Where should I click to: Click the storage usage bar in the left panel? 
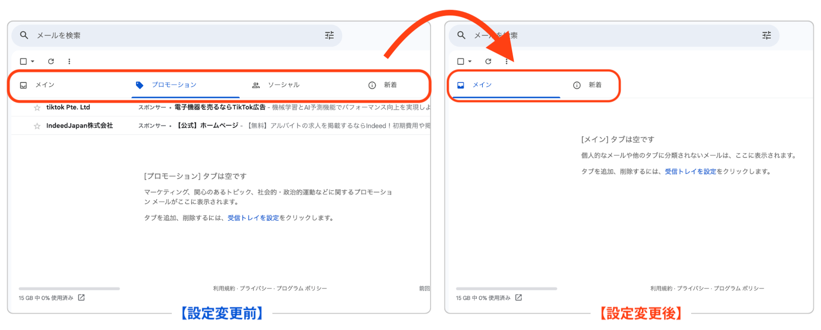click(69, 289)
